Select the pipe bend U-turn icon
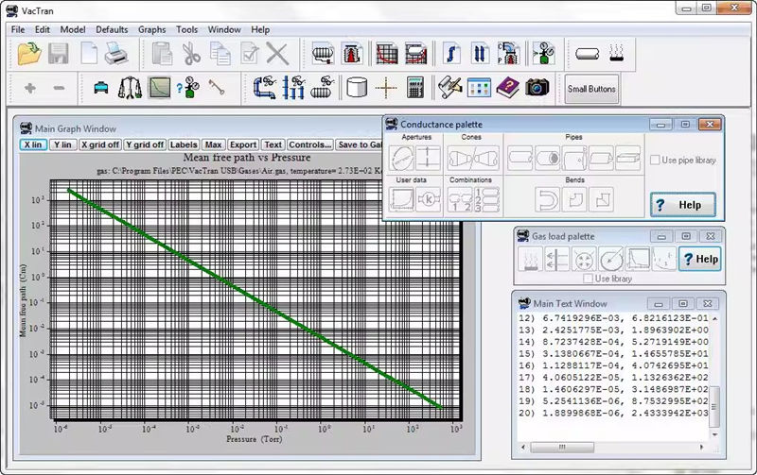 (x=547, y=199)
